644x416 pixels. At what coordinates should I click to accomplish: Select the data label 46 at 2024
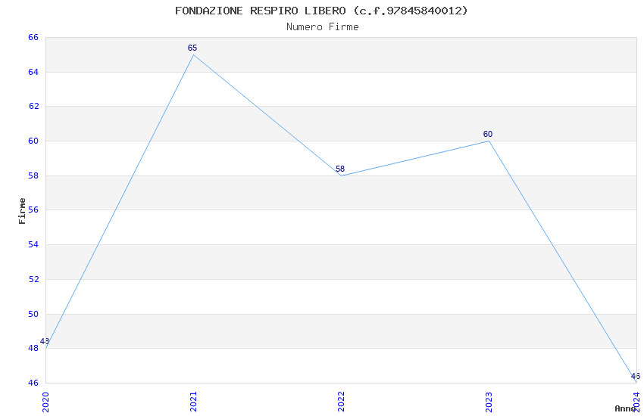pyautogui.click(x=636, y=376)
